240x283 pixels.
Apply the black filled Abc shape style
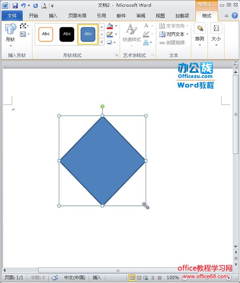(x=67, y=34)
